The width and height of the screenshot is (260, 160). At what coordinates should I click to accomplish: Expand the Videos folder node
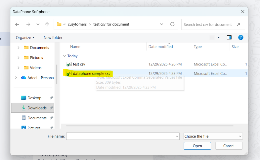point(18,68)
